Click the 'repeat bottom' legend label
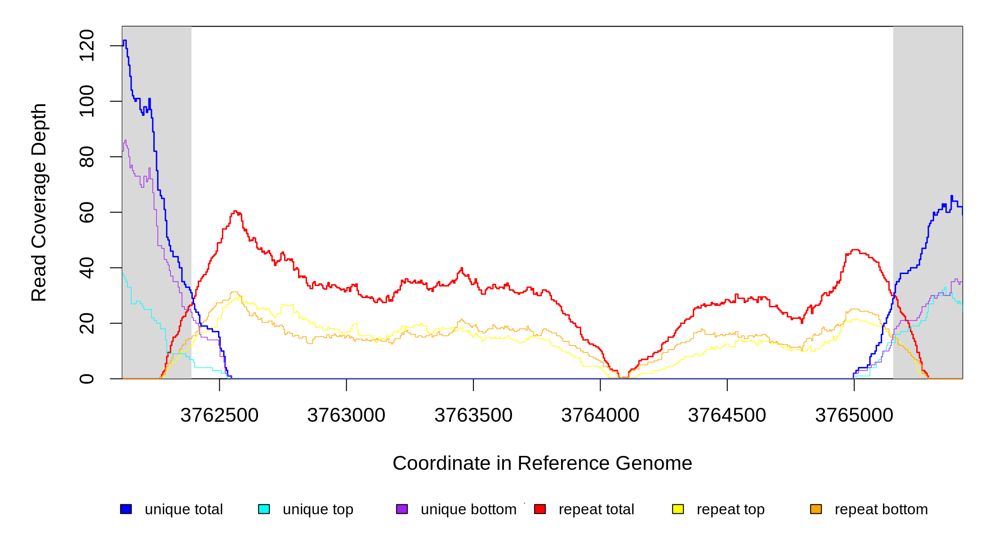The width and height of the screenshot is (989, 539). (x=881, y=509)
